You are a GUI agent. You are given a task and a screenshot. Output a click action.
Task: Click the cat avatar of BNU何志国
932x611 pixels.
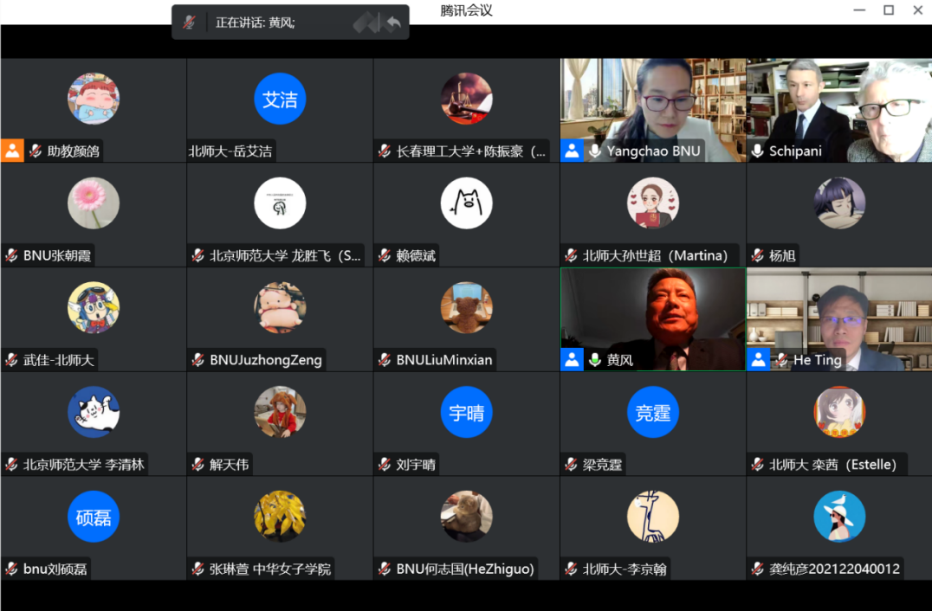(466, 517)
